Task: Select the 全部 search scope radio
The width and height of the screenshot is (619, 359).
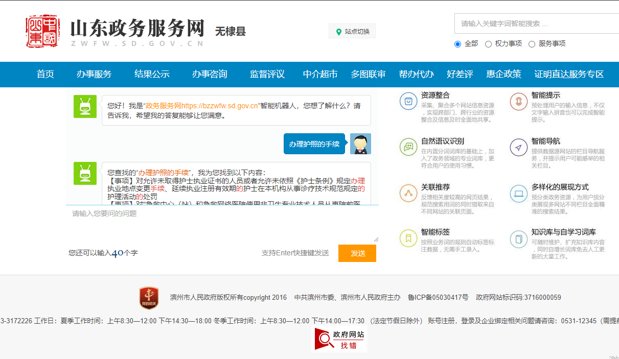Action: coord(457,44)
